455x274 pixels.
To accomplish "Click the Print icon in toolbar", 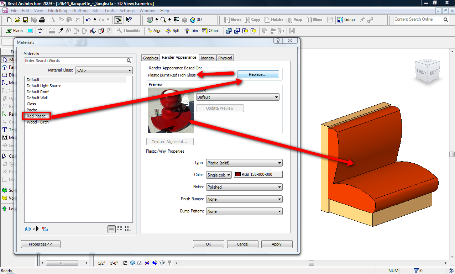I will [x=42, y=20].
